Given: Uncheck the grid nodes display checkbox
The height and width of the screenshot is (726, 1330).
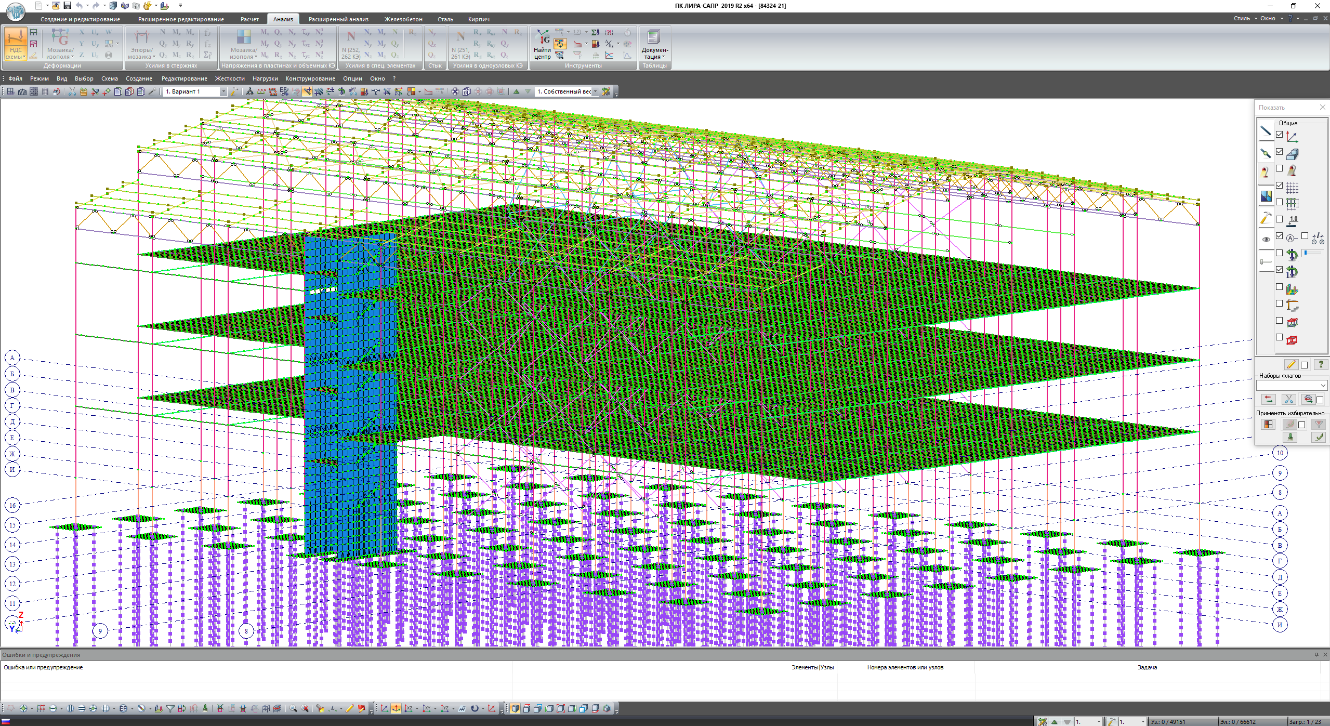Looking at the screenshot, I should point(1279,186).
